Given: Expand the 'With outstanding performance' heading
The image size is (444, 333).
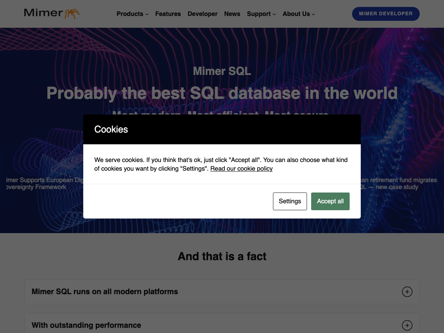Looking at the screenshot, I should (x=86, y=325).
